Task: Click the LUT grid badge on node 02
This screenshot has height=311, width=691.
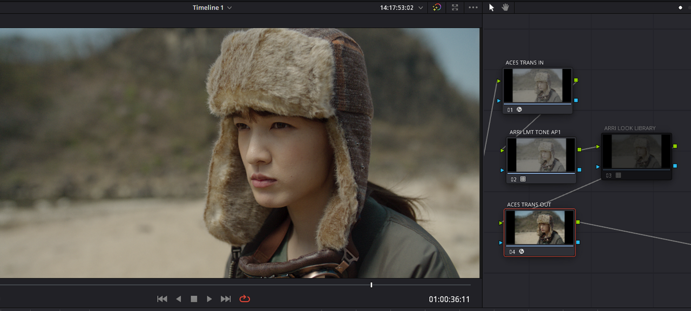Action: coord(523,179)
